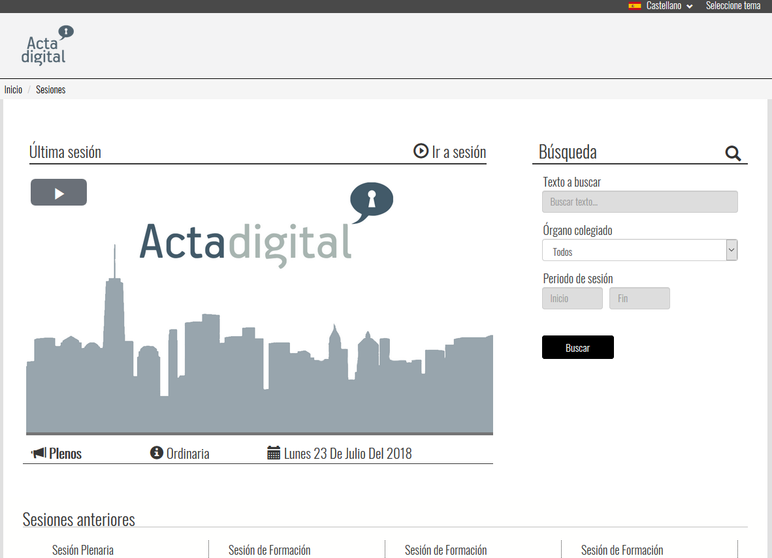Open the Seleccione tema menu
Viewport: 772px width, 558px height.
point(733,6)
